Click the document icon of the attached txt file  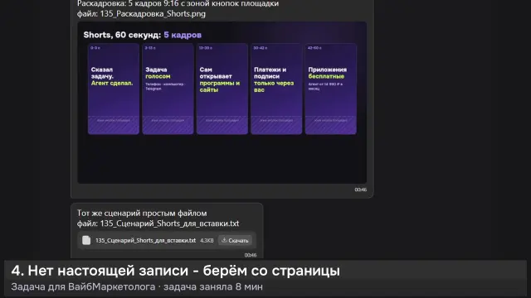click(x=86, y=240)
